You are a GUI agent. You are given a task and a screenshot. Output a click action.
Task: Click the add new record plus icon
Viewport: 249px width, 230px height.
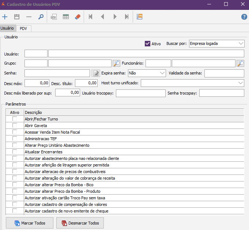[x=5, y=17]
